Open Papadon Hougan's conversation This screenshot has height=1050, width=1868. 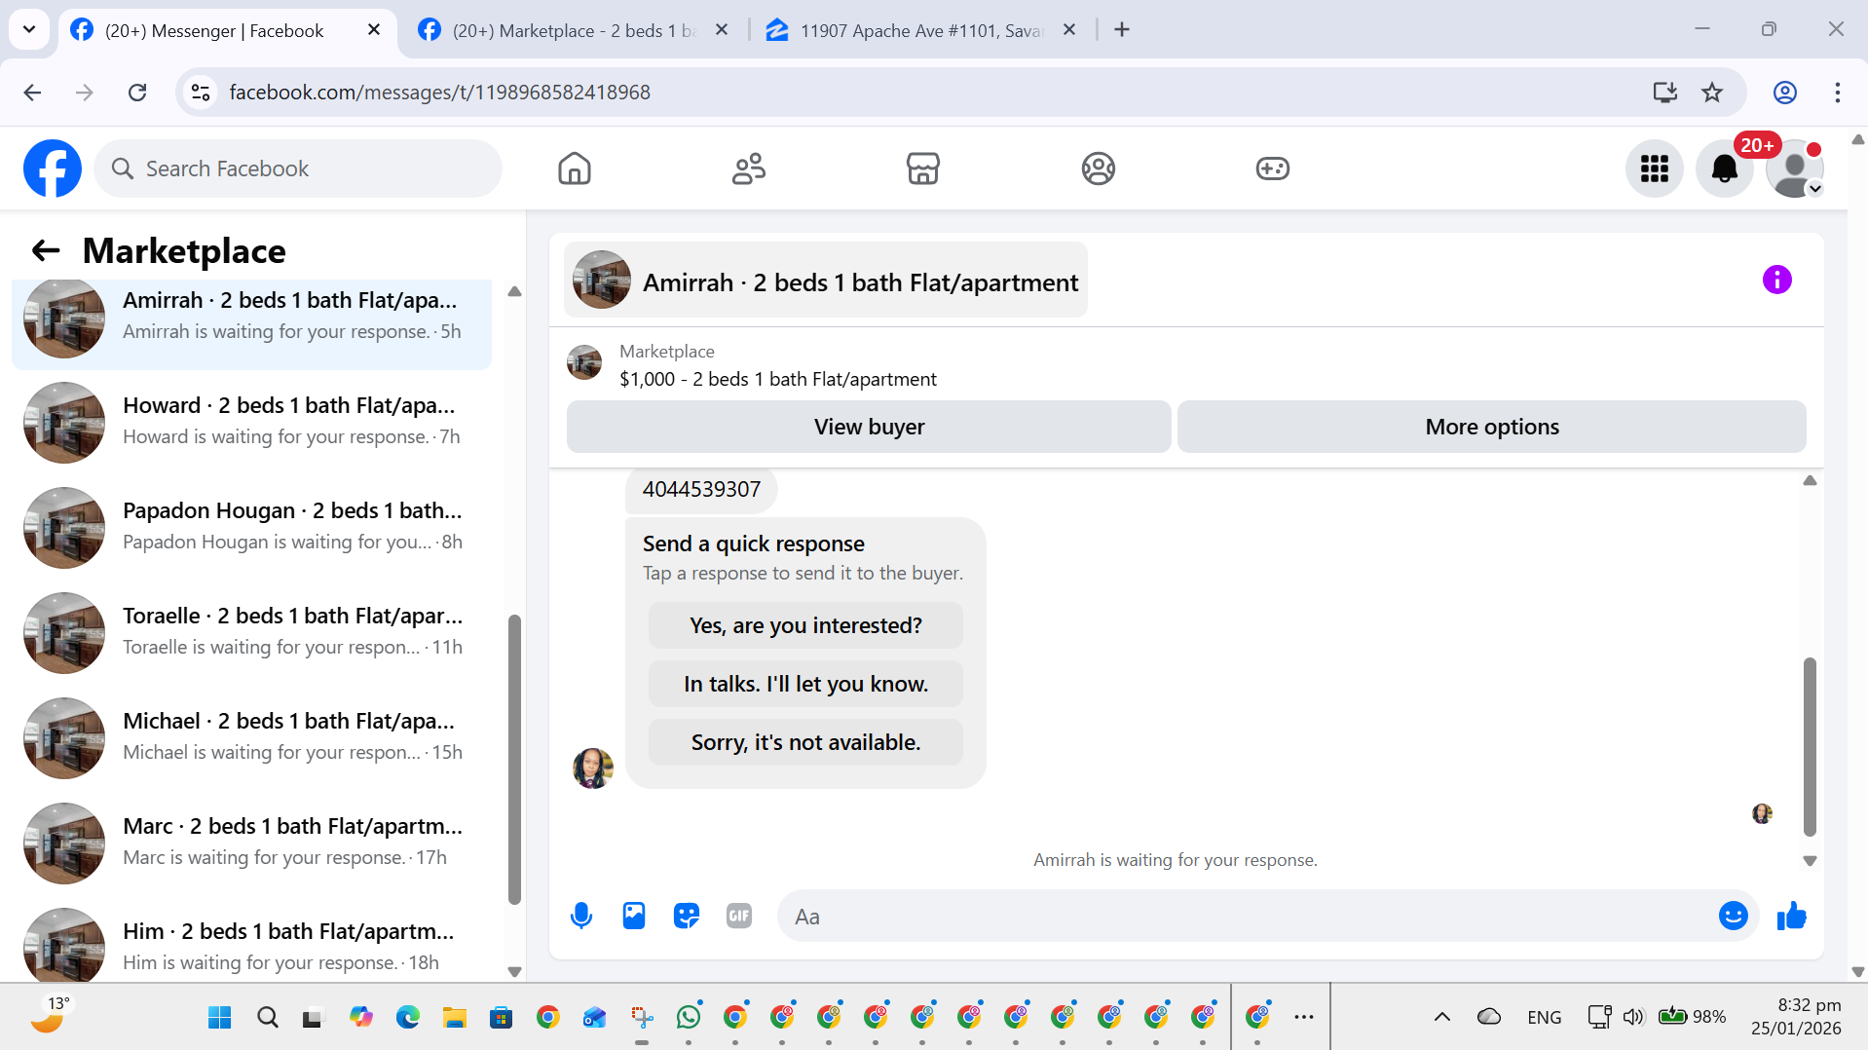click(x=251, y=527)
